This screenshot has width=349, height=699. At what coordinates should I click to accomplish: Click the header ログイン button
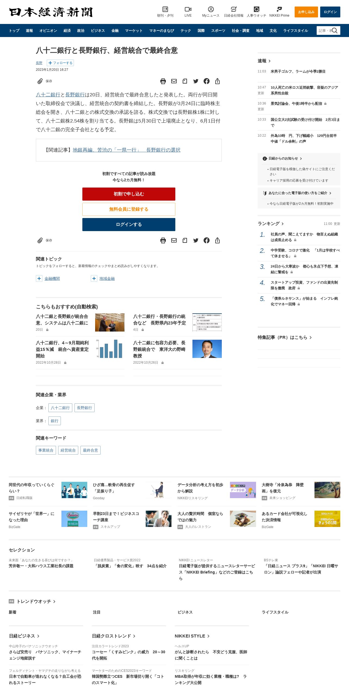point(330,12)
